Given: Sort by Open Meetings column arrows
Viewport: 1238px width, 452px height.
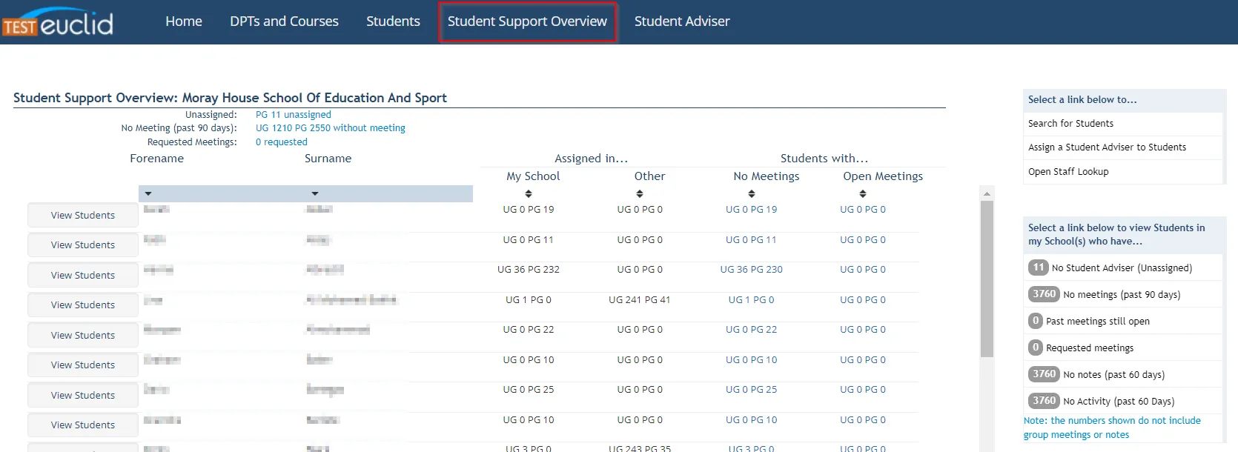Looking at the screenshot, I should 863,194.
